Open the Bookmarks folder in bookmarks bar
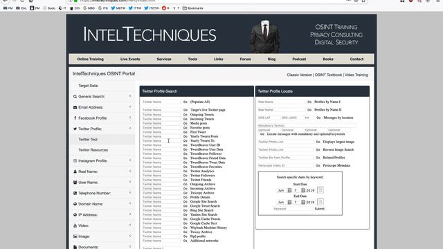The height and width of the screenshot is (249, 443). (x=193, y=8)
